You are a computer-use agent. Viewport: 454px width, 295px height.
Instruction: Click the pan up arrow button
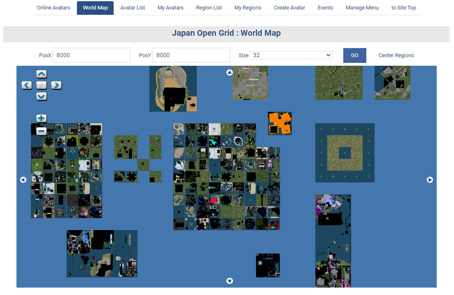click(x=42, y=74)
